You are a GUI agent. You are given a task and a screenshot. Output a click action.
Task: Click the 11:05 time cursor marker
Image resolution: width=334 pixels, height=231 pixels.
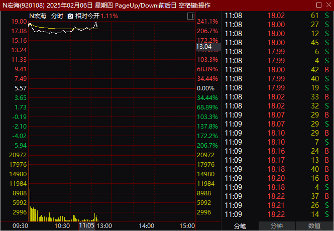point(86,226)
